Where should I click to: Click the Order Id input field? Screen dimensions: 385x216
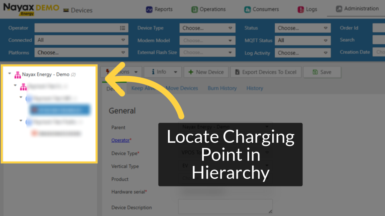tap(379, 28)
